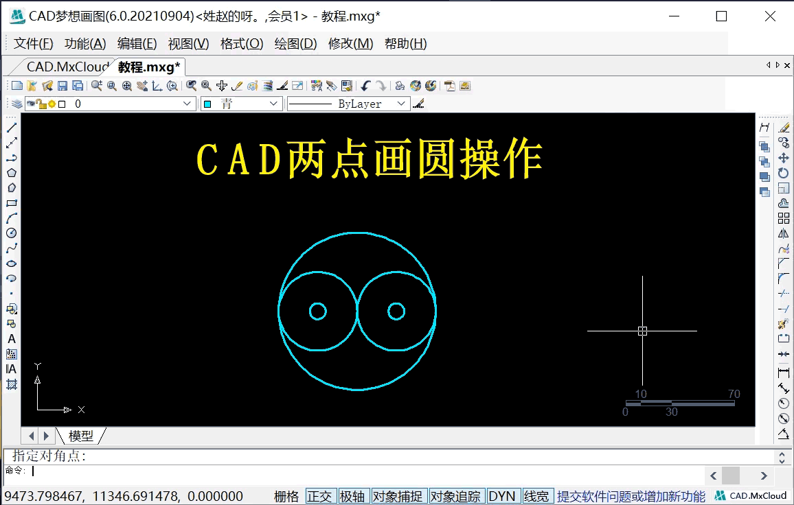794x505 pixels.
Task: Click the Print icon in toolbar
Action: pos(400,86)
